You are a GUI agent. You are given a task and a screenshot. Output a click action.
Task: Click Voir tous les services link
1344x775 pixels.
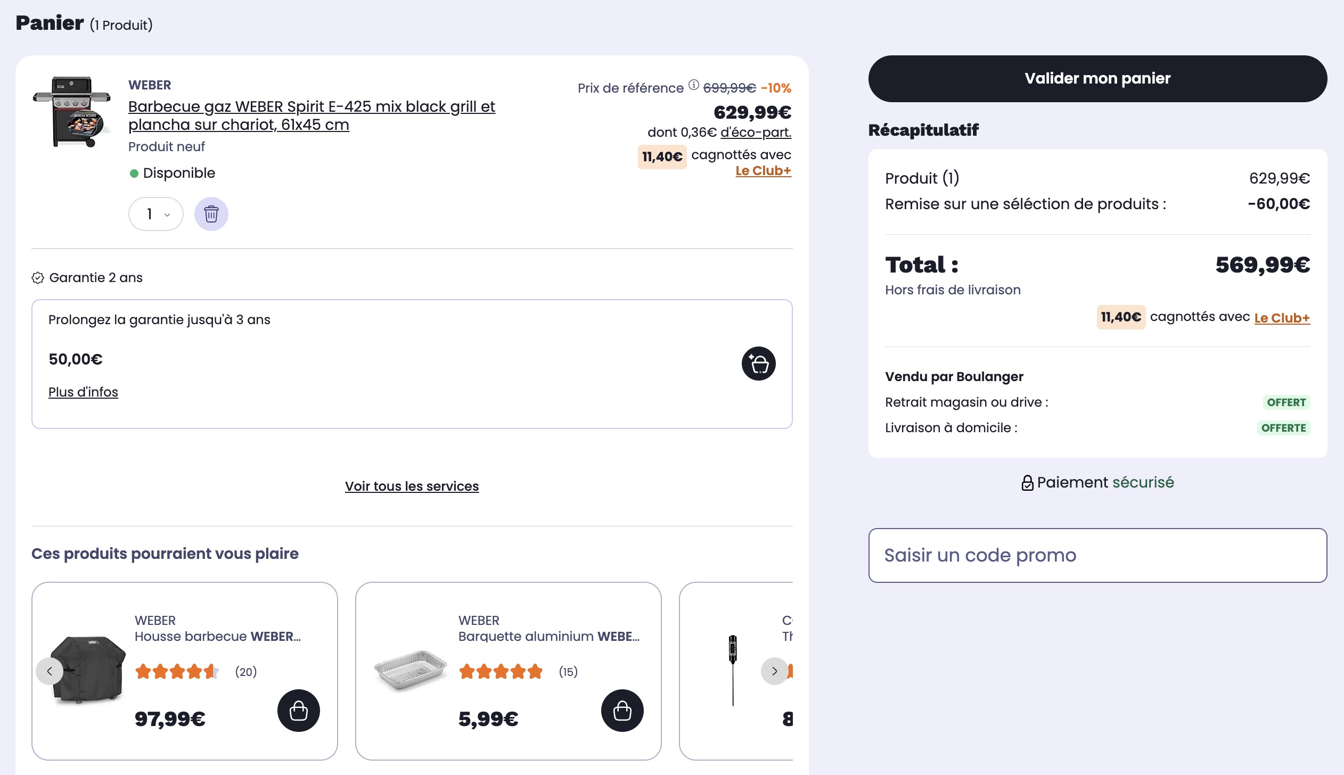click(x=412, y=486)
